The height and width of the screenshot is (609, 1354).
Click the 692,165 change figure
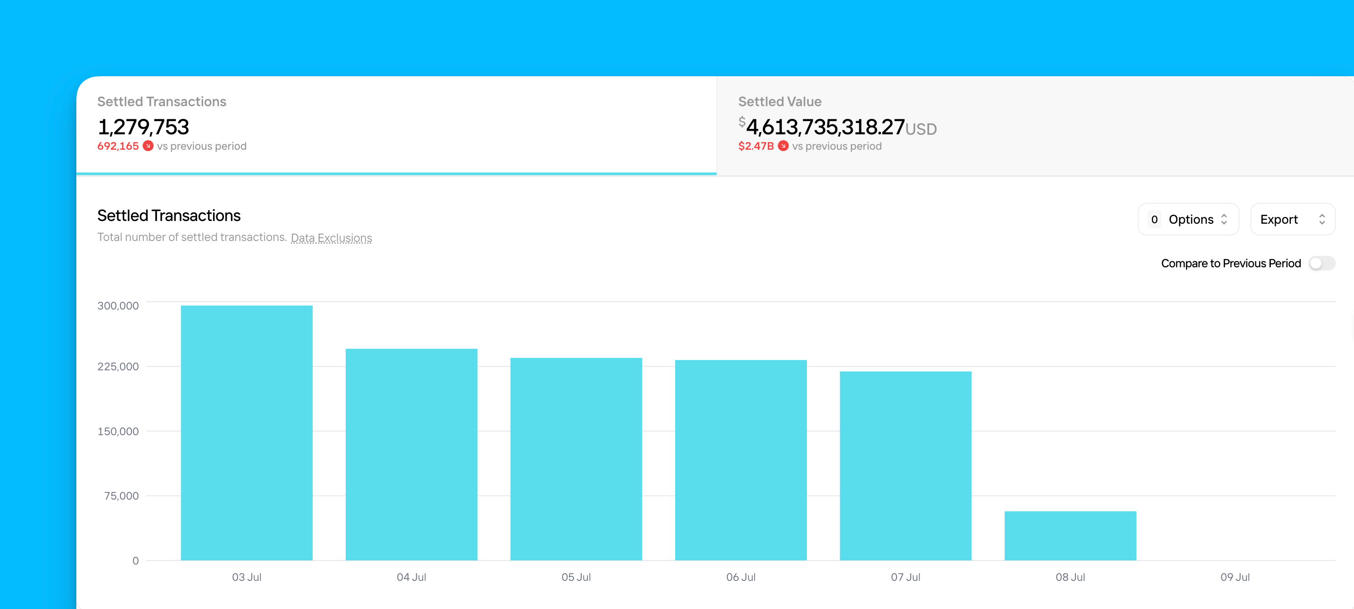click(118, 146)
